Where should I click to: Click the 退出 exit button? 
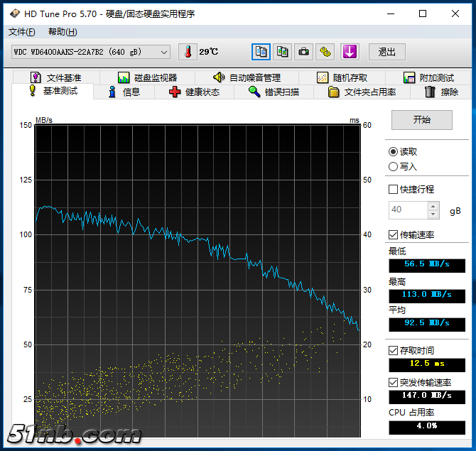[x=387, y=52]
